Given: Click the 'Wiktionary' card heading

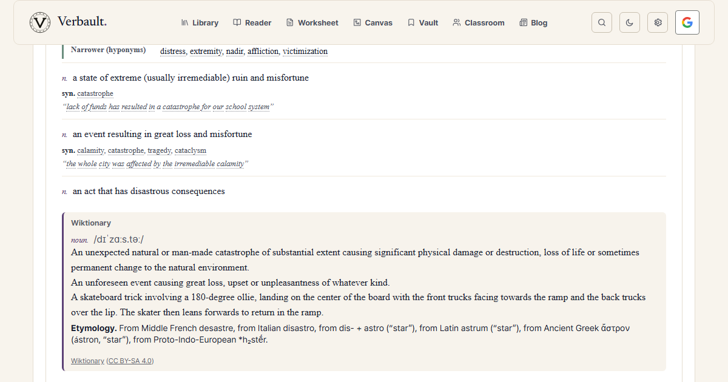Looking at the screenshot, I should click(x=91, y=223).
